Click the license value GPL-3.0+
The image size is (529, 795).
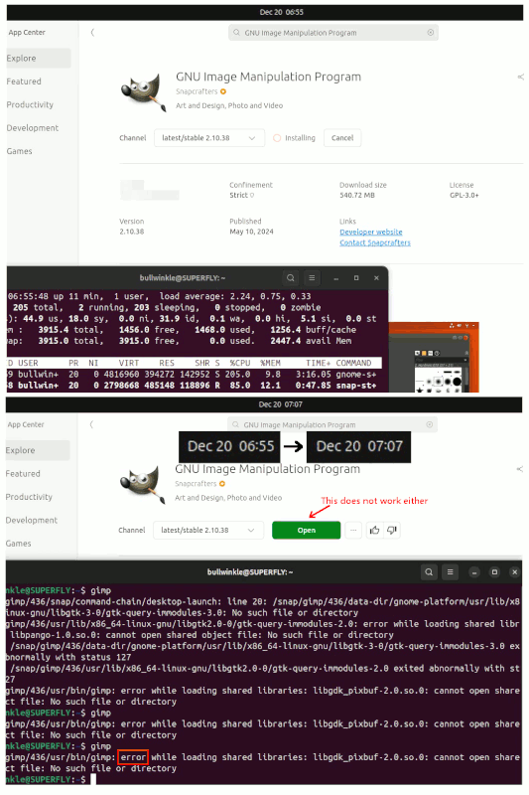pyautogui.click(x=464, y=195)
